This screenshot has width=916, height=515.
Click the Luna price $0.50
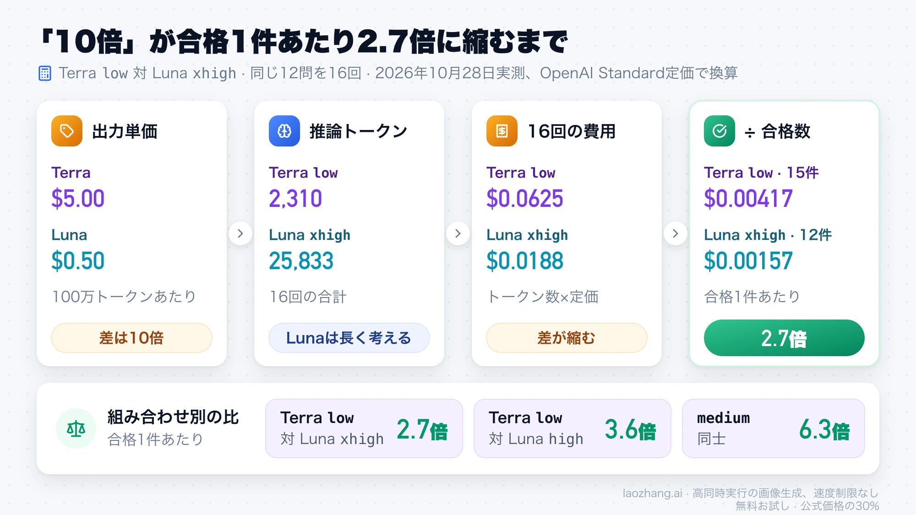(x=78, y=261)
